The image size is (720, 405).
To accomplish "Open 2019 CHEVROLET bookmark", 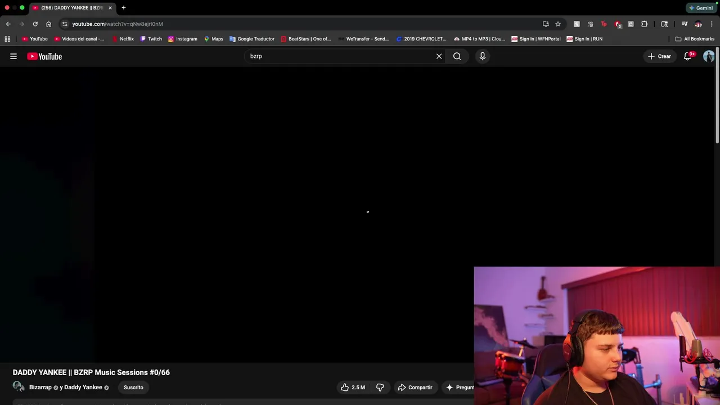I will tap(421, 39).
